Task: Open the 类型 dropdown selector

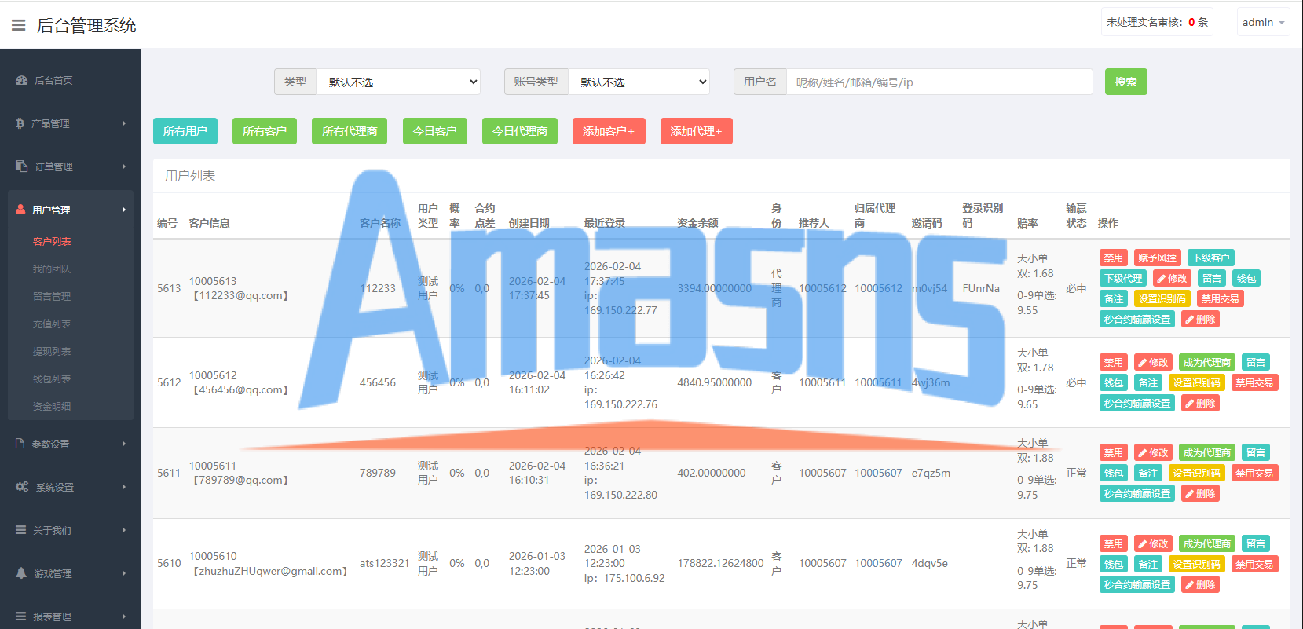Action: point(398,82)
